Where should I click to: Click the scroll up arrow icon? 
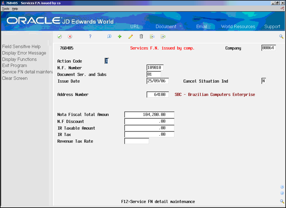[x=282, y=187]
